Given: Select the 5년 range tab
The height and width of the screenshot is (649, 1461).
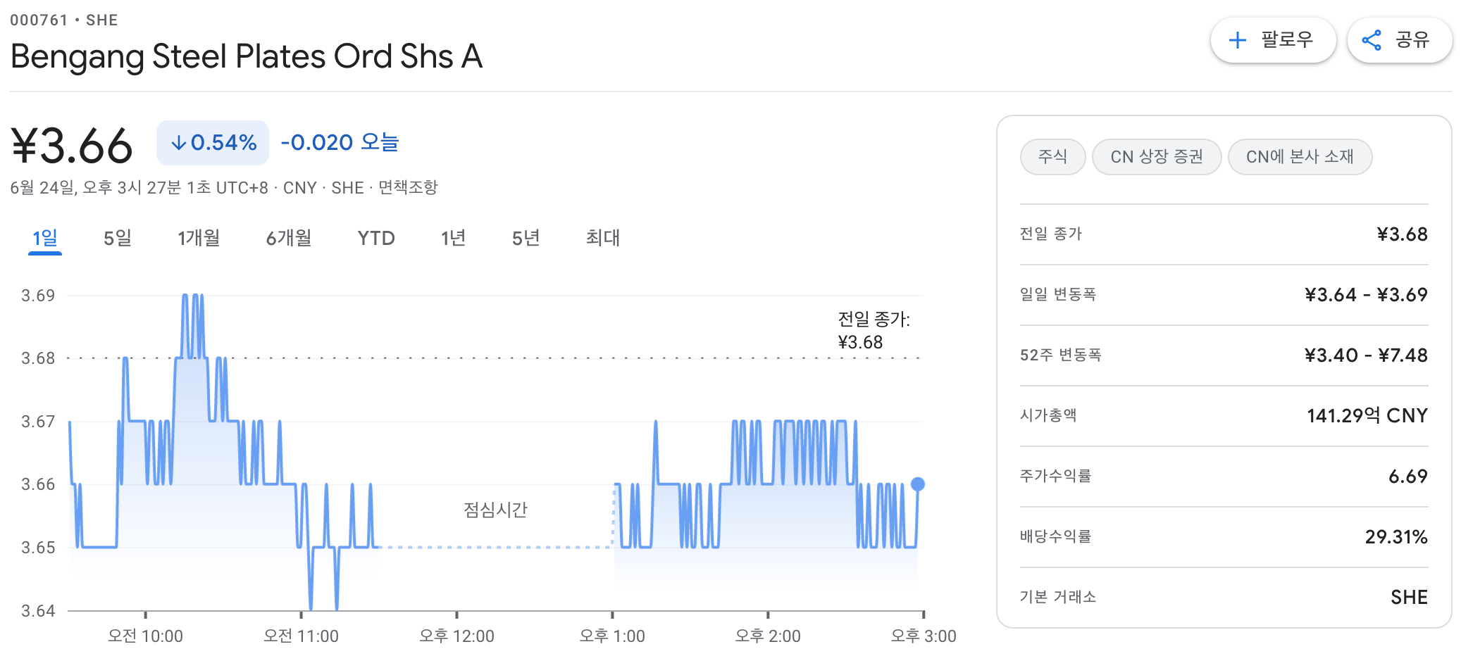Looking at the screenshot, I should tap(526, 238).
